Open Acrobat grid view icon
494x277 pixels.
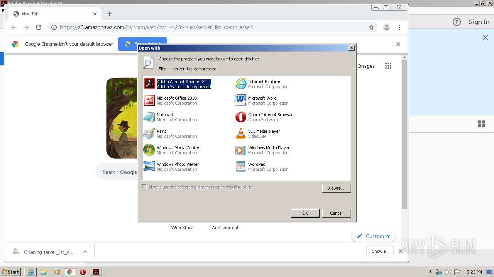(x=482, y=124)
